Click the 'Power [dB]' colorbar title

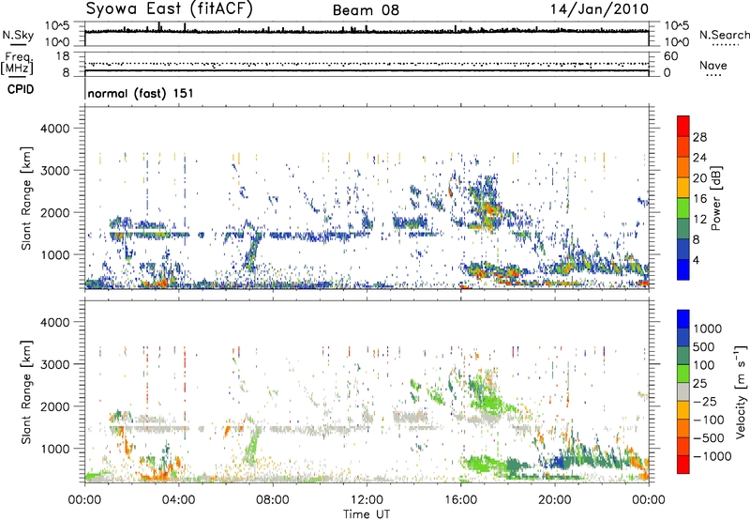[715, 198]
